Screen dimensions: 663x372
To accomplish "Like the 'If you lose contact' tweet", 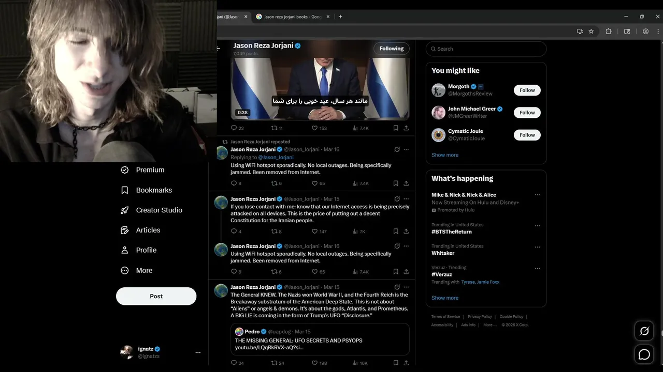I will [x=319, y=231].
